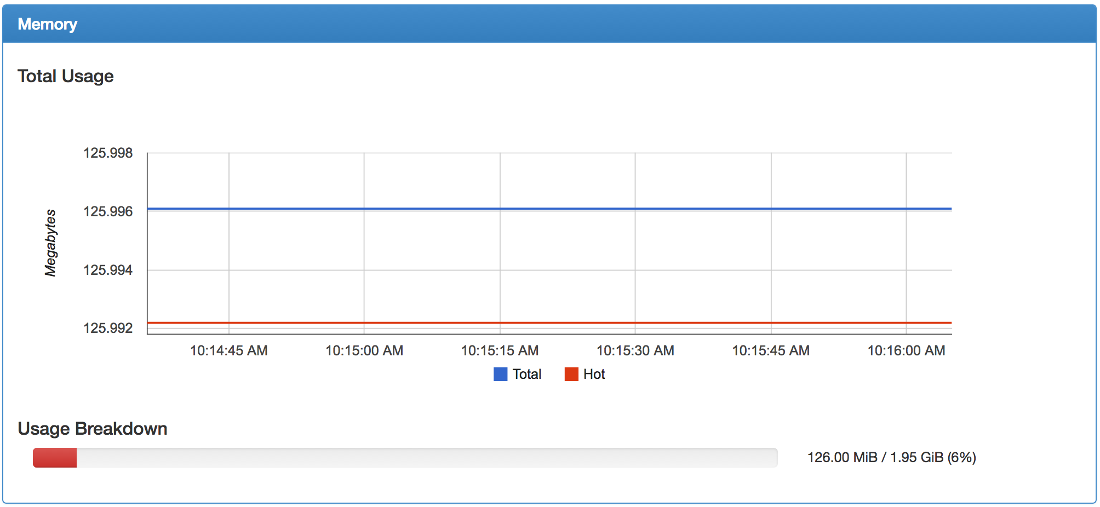Click the empty gray portion of usage bar

point(427,458)
